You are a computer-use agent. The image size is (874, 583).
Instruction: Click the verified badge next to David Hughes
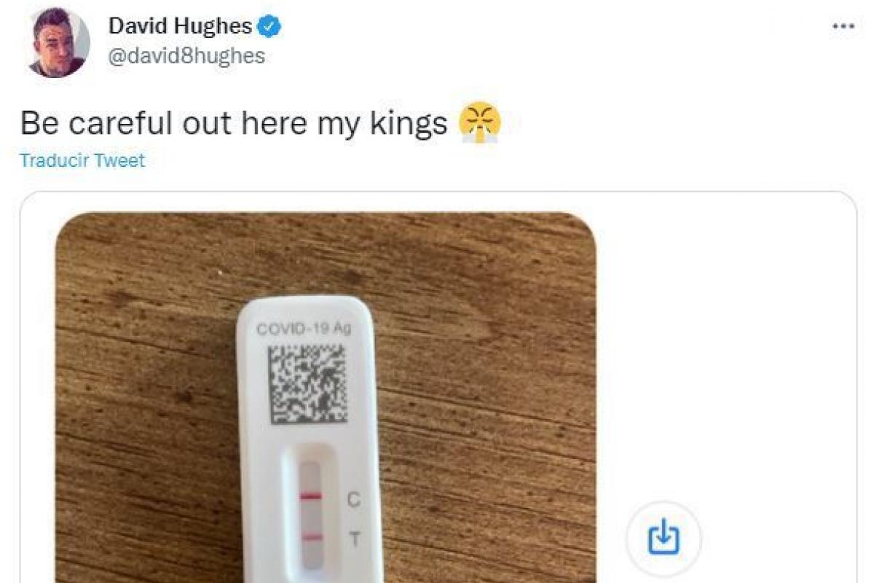click(x=271, y=27)
